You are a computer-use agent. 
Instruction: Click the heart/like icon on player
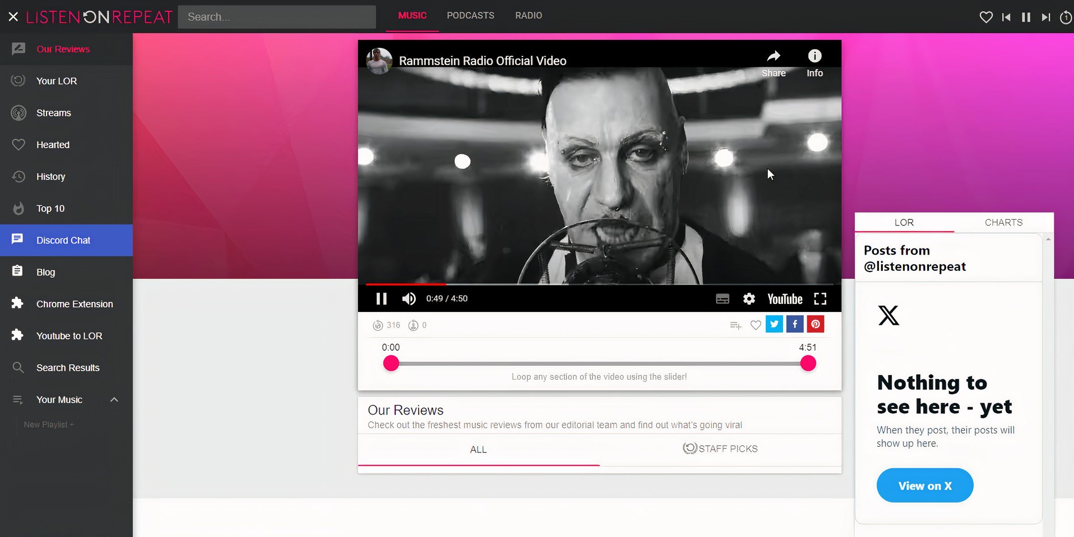click(755, 324)
